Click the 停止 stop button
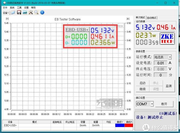 [x=156, y=83]
